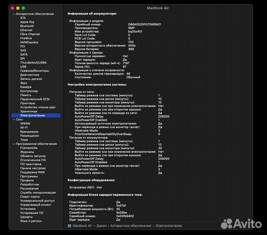Viewport: 267px width, 235px height.
Task: Open Профили entry
Action: [27, 181]
